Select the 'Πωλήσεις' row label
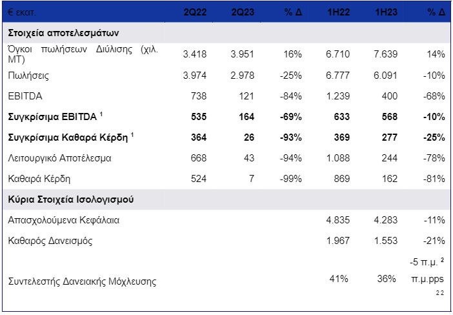The height and width of the screenshot is (315, 453). coord(28,76)
